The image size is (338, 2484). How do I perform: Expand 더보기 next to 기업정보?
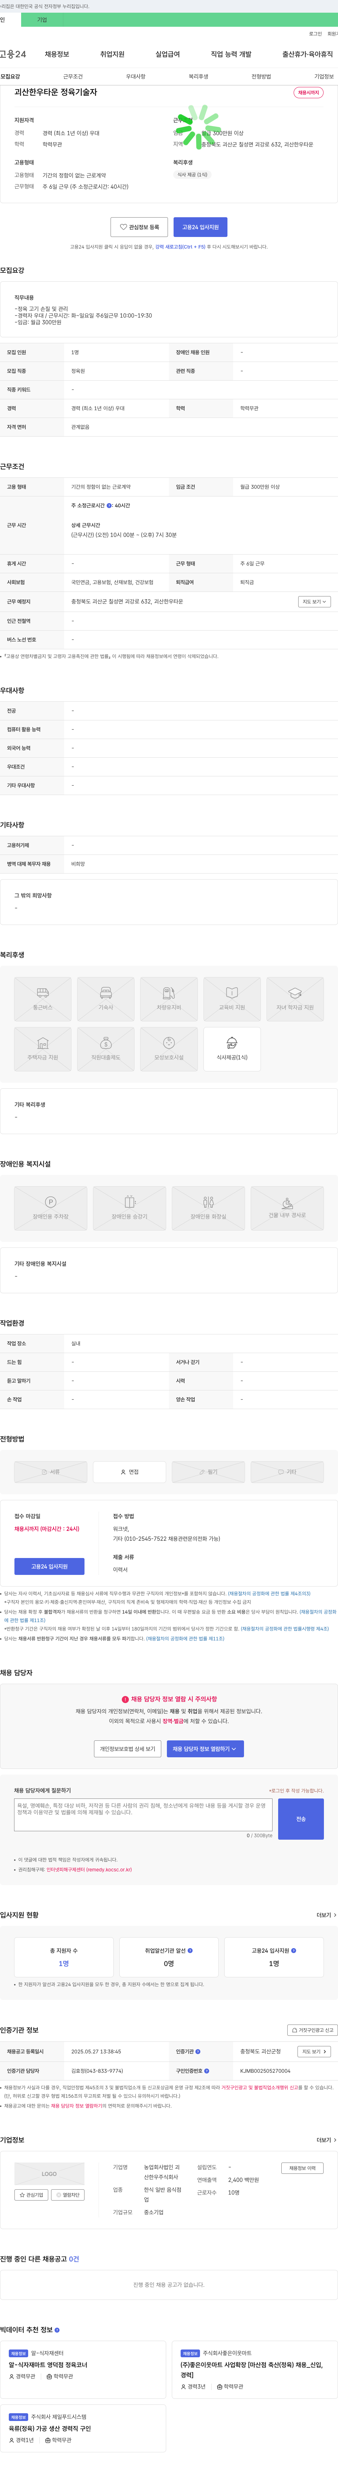(326, 2140)
